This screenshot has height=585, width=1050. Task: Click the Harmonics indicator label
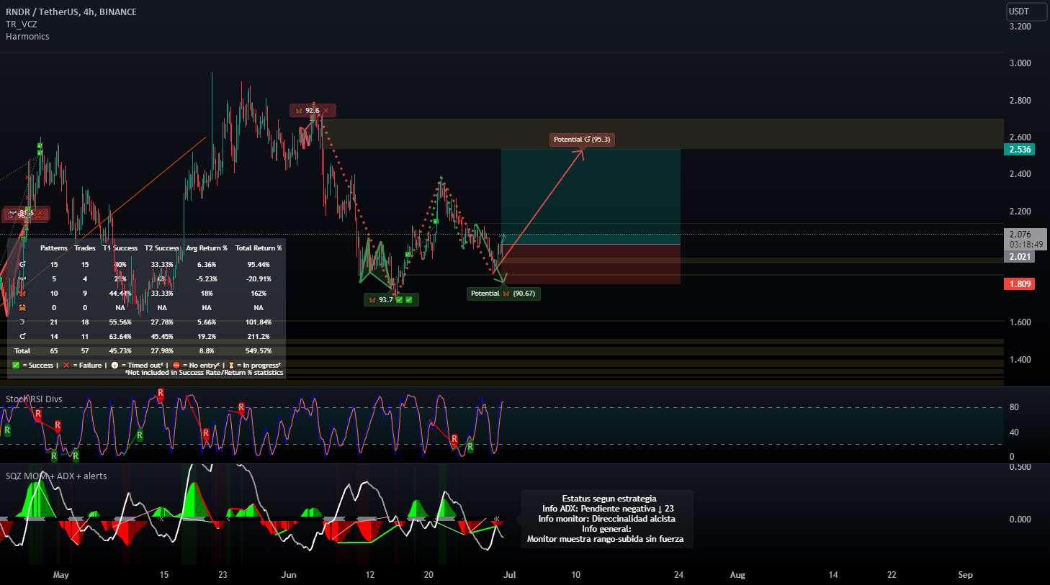pyautogui.click(x=27, y=37)
